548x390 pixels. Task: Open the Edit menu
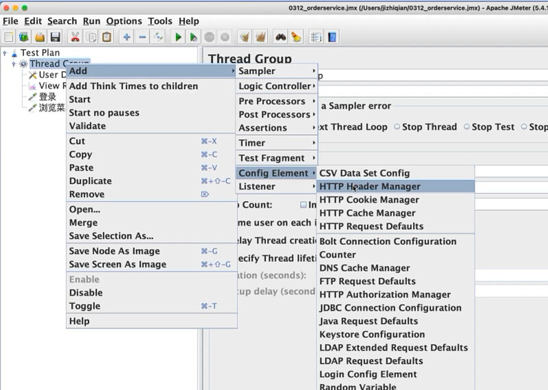pos(33,21)
